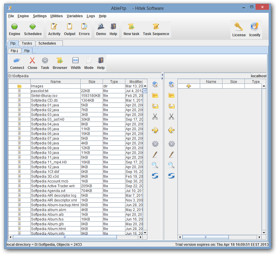The image size is (277, 255).
Task: Refresh the remote pane listing
Action: coord(171,176)
